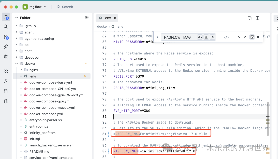Screen dimensions: 278x159
Task: Open docker-compose-gpu-CN-oc9.yml file
Action: (x=57, y=95)
